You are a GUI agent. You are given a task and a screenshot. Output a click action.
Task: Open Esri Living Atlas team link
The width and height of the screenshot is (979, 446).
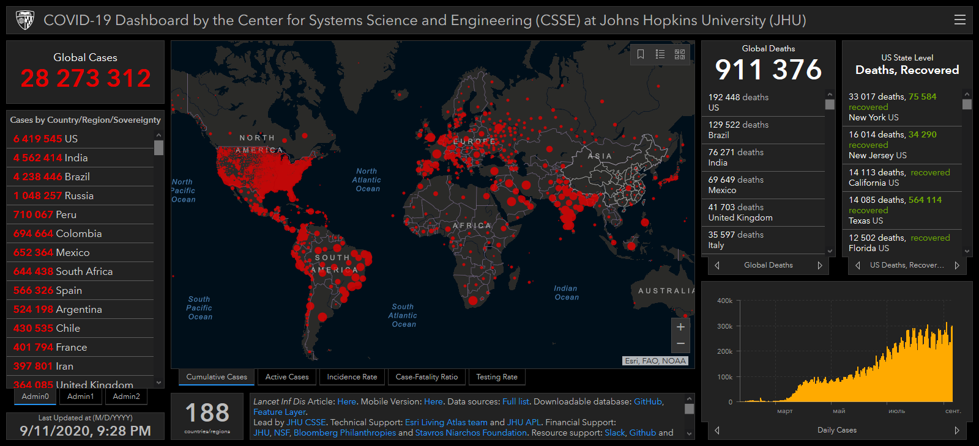click(x=446, y=422)
